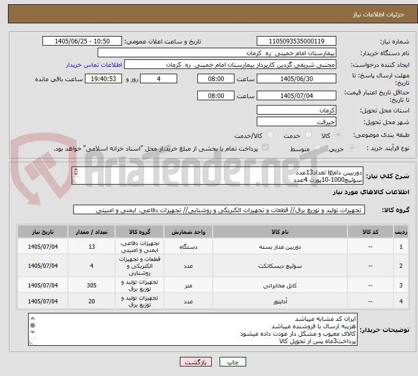The width and height of the screenshot is (418, 376).
Task: Click the تاریخ نیاز column header
Action: (x=42, y=232)
